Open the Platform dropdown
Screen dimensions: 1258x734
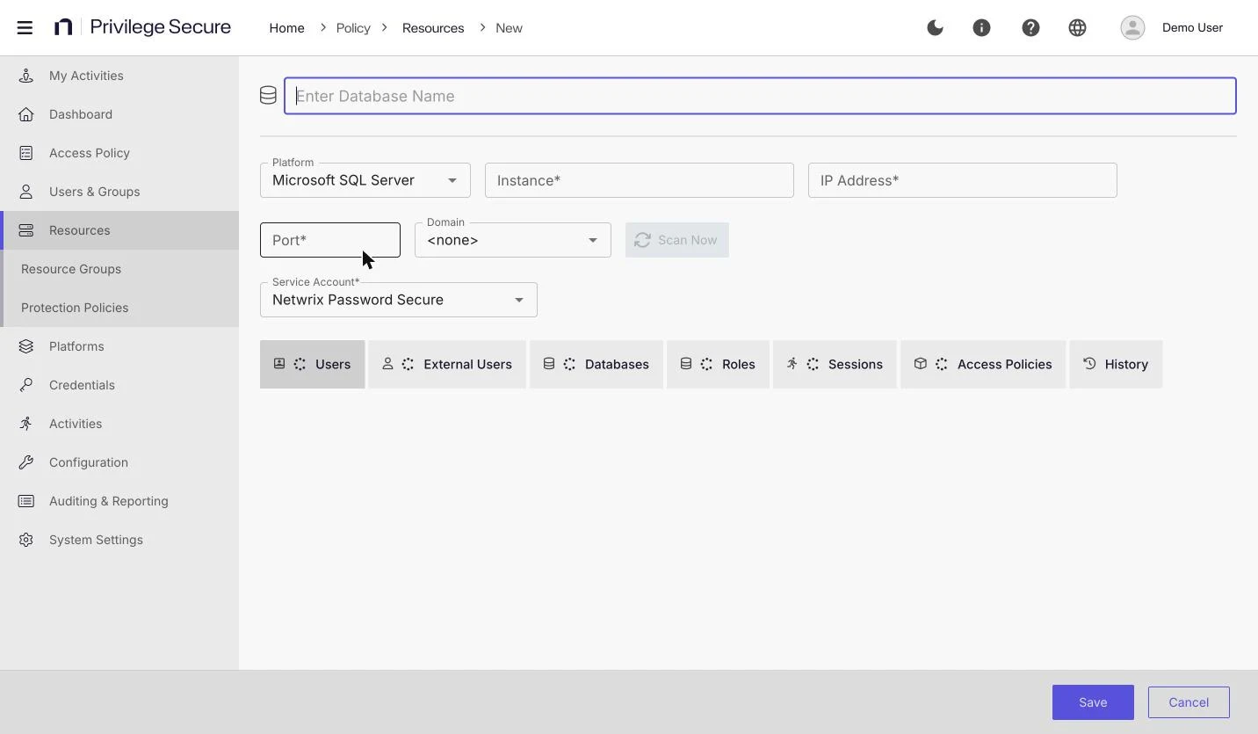click(x=365, y=180)
